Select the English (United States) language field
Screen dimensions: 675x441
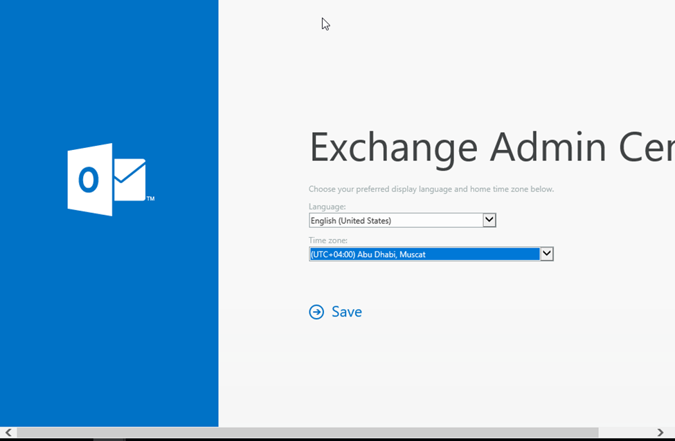[395, 220]
